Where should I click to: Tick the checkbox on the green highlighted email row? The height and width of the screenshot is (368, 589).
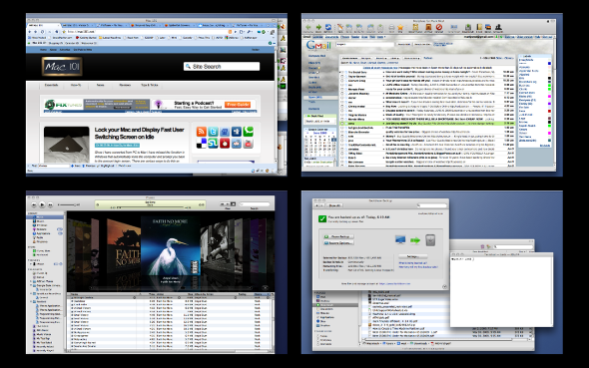[341, 123]
